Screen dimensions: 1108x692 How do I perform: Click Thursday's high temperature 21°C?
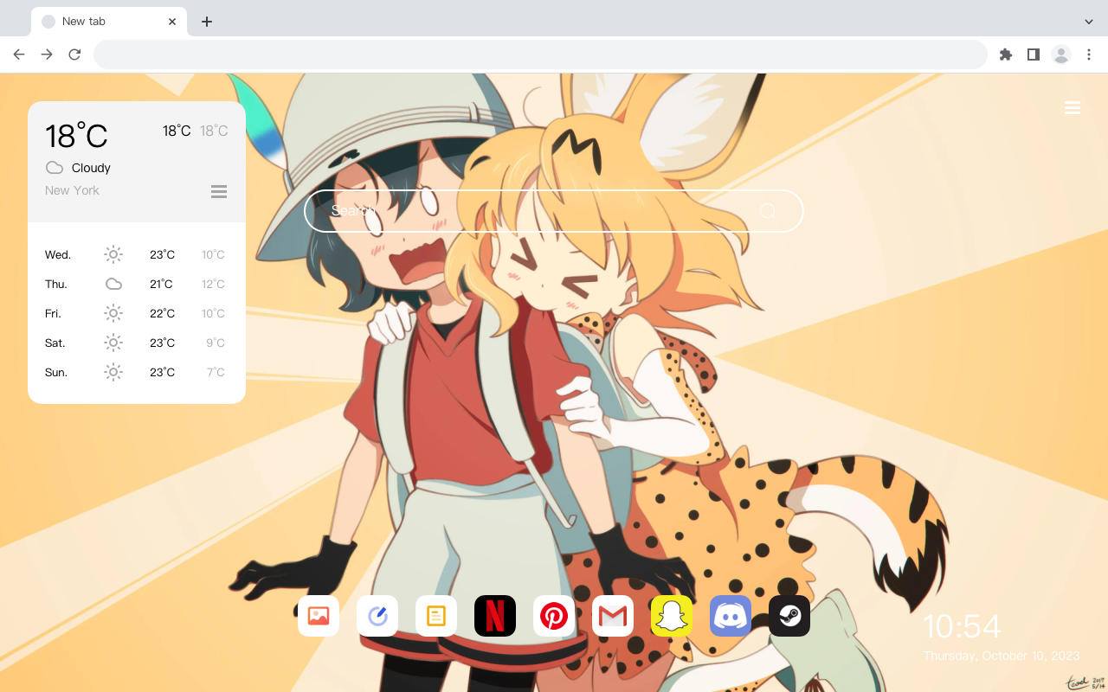click(x=161, y=284)
